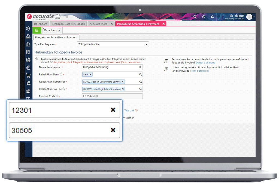Open the Fixed Assets factory icon
Image resolution: width=279 pixels, height=186 pixels.
coord(28,91)
